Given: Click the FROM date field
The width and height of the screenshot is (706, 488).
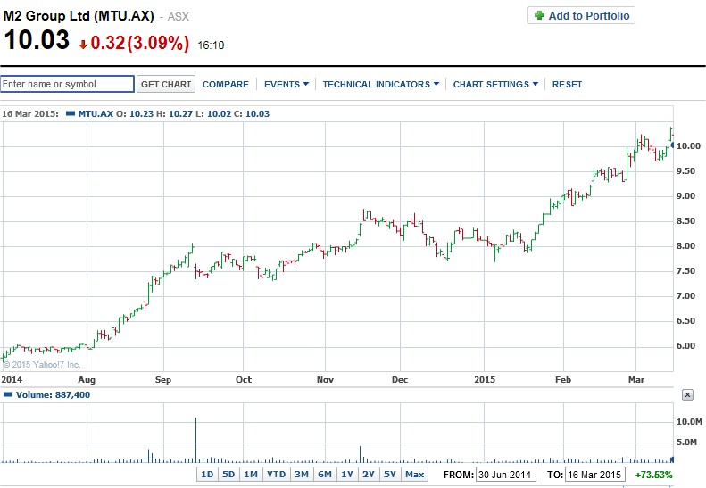Looking at the screenshot, I should (504, 474).
